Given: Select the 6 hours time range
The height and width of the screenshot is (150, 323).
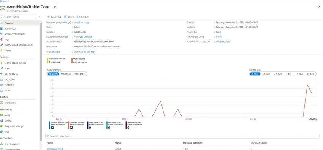Looking at the screenshot, I should (x=266, y=74).
